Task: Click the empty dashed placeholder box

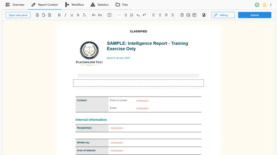Action: pos(138,83)
